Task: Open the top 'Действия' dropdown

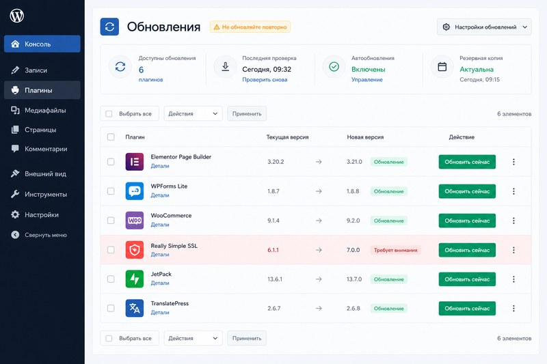Action: tap(194, 113)
